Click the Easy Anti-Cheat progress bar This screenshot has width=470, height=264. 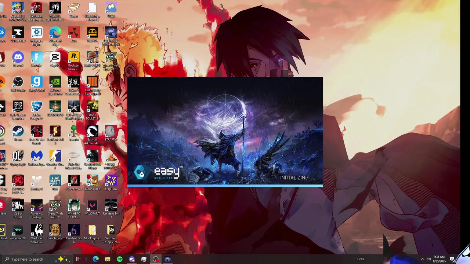click(225, 186)
